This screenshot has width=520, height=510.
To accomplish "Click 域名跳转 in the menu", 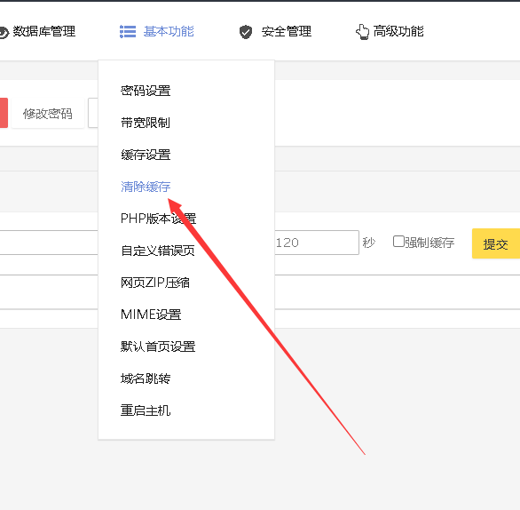I will 146,379.
